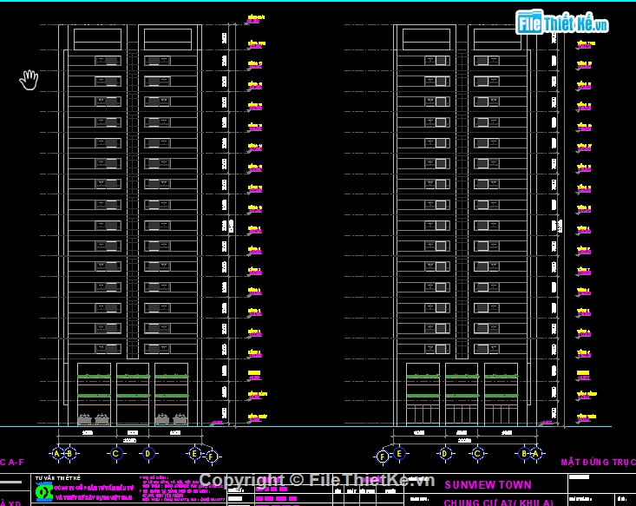
Task: Click the TƯ VẤN THIẾT KẾ heading
Action: coord(58,478)
